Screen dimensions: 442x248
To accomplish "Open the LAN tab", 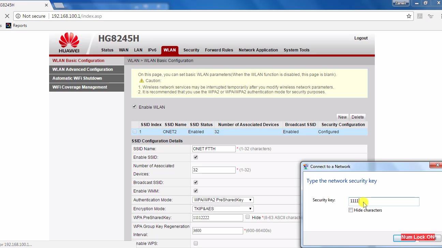I will tap(138, 50).
